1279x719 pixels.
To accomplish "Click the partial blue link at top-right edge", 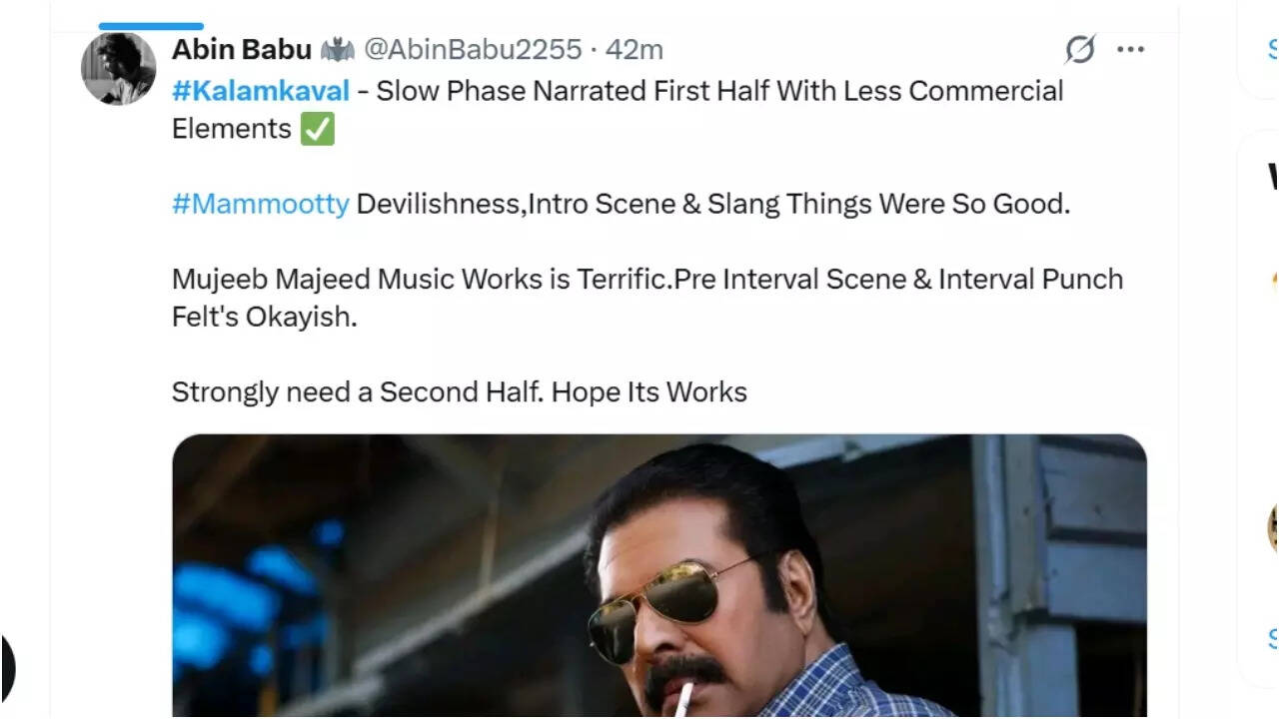I will tap(1273, 49).
